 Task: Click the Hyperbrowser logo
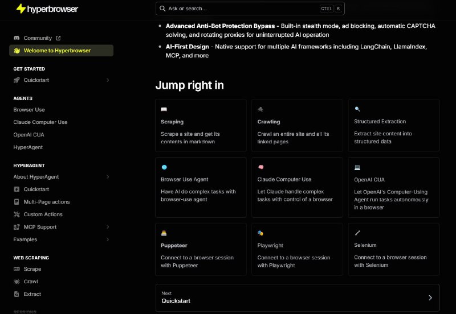(x=47, y=9)
